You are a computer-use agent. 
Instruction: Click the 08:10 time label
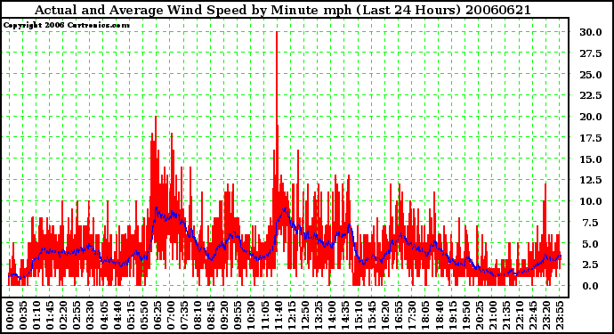point(198,315)
